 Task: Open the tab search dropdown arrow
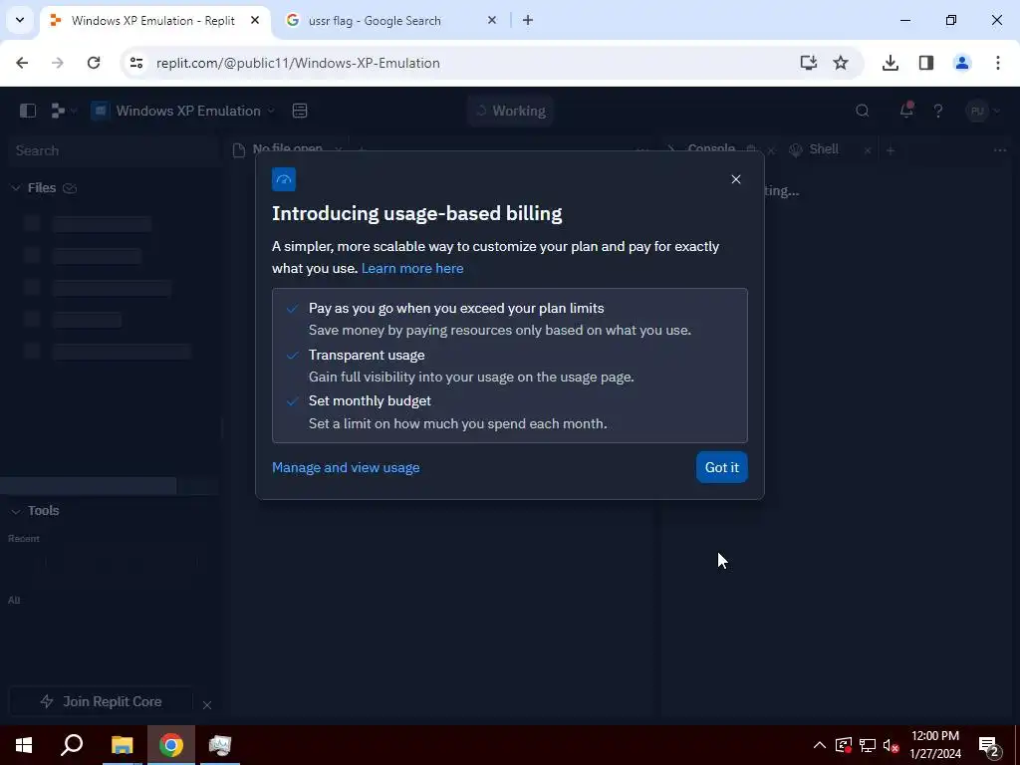click(x=20, y=20)
